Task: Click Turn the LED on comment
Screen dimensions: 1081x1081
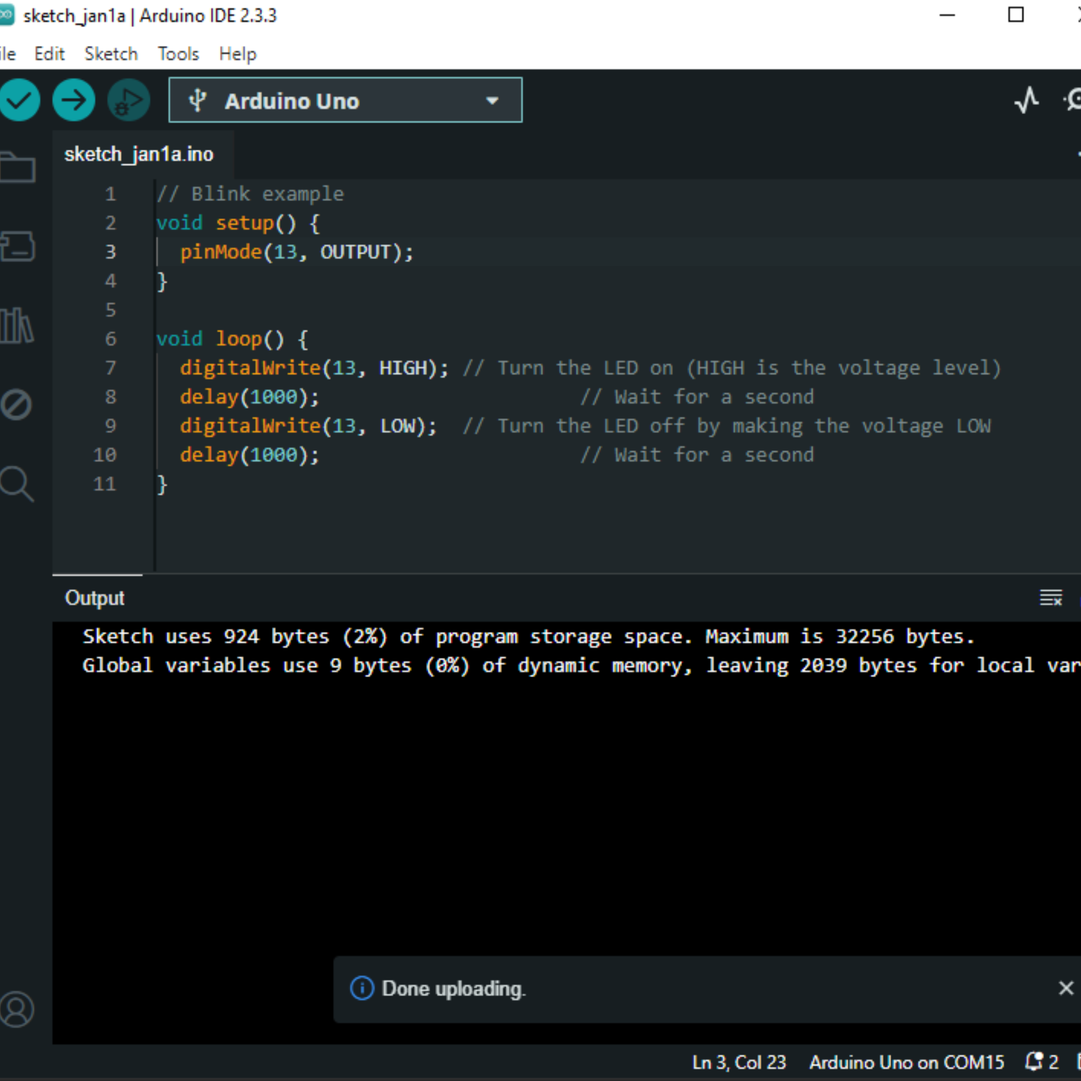Action: [x=732, y=368]
